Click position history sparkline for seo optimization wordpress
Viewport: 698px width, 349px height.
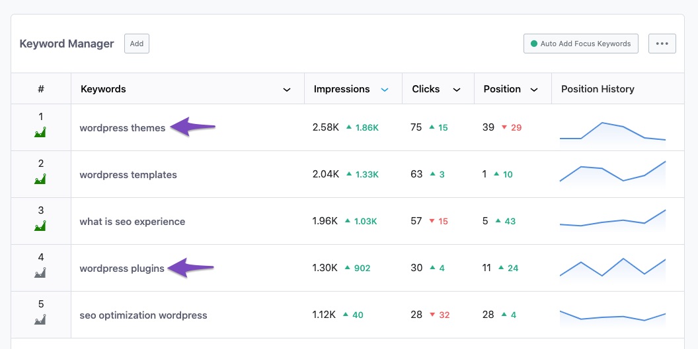(x=612, y=315)
